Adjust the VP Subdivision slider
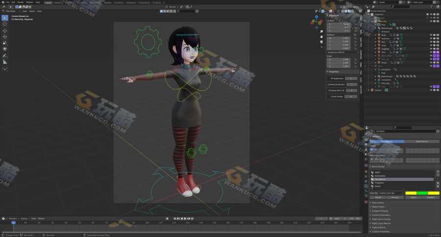 pyautogui.click(x=351, y=78)
